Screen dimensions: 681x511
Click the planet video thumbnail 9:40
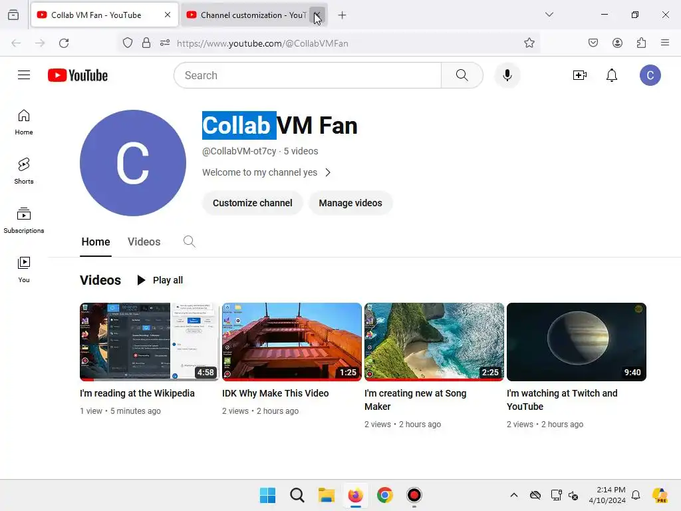(577, 342)
